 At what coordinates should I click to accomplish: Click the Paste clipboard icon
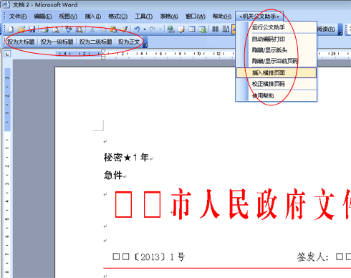point(114,29)
